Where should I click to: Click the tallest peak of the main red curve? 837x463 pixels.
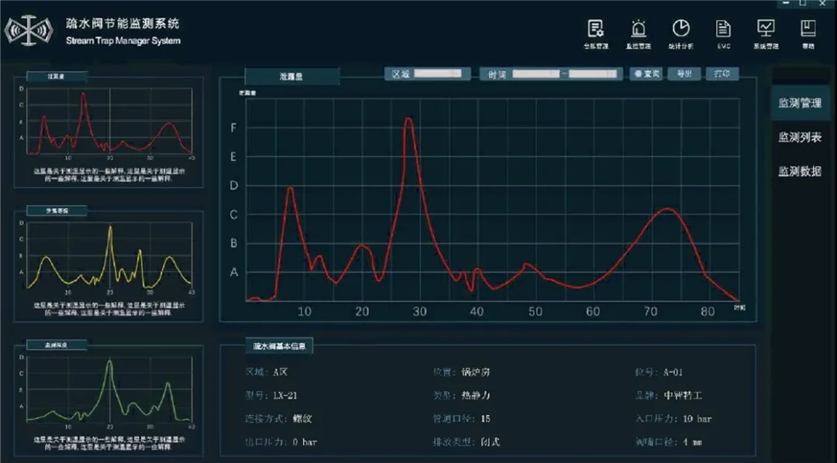pyautogui.click(x=408, y=118)
